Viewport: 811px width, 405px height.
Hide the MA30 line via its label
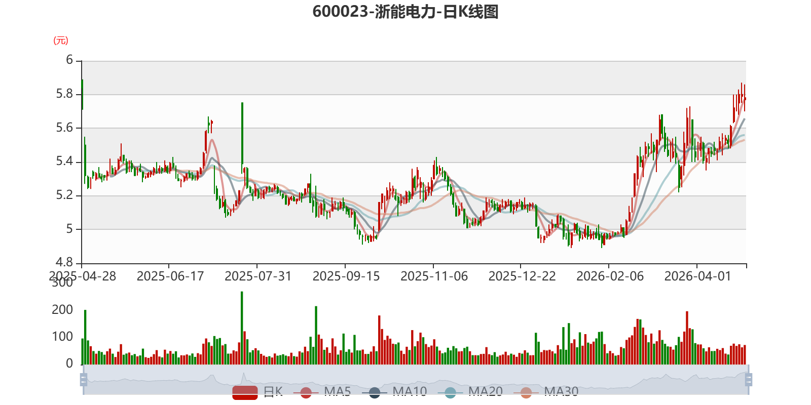(x=561, y=392)
